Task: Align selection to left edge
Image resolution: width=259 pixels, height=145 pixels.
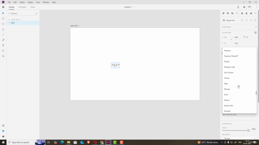Action: pyautogui.click(x=242, y=13)
